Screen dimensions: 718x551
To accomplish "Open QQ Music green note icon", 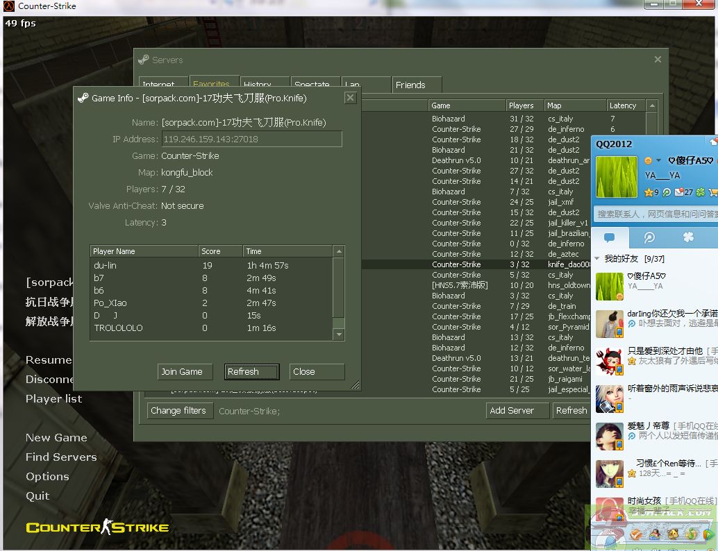I will [691, 534].
